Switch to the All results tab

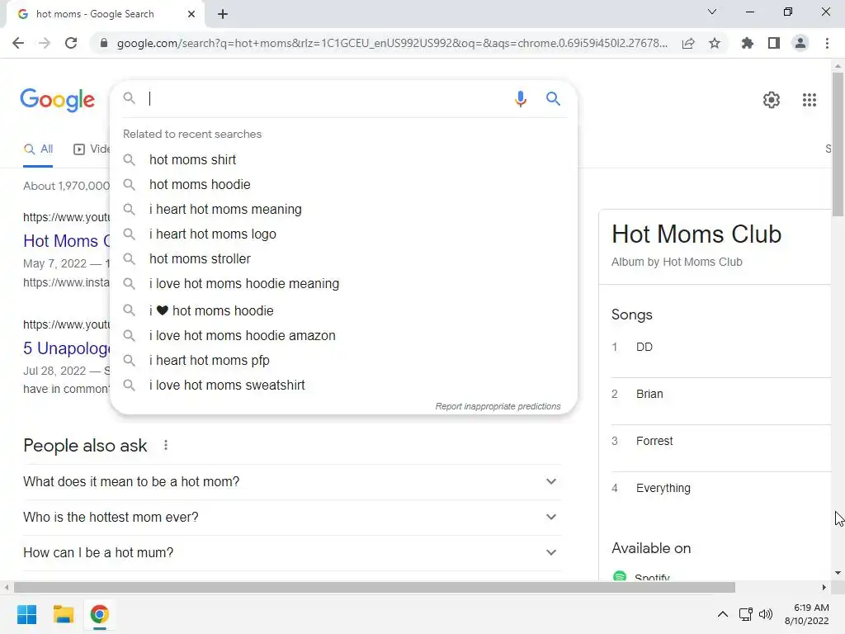[x=39, y=149]
